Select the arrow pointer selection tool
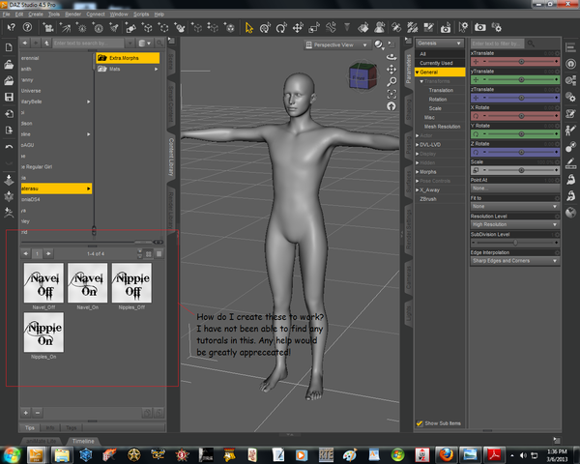The image size is (580, 464). tap(249, 28)
